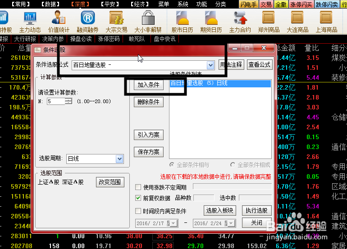Image resolution: width=347 pixels, height=249 pixels.
Task: Open the 融资融券 icon
Action: pos(87,21)
